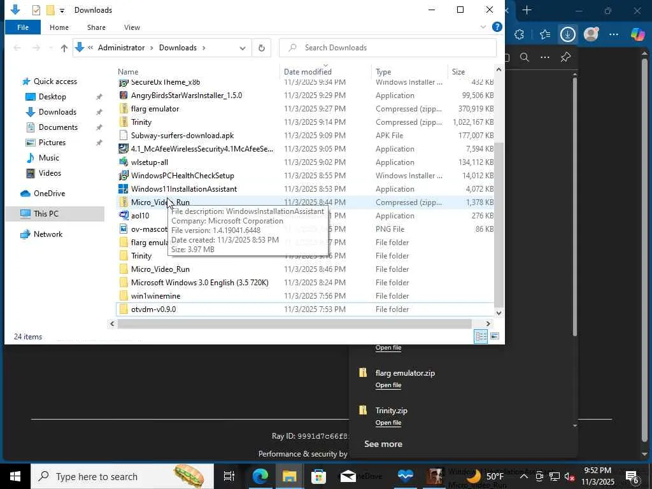Select Subway-surfers-download.apk file icon
This screenshot has width=652, height=489.
124,135
